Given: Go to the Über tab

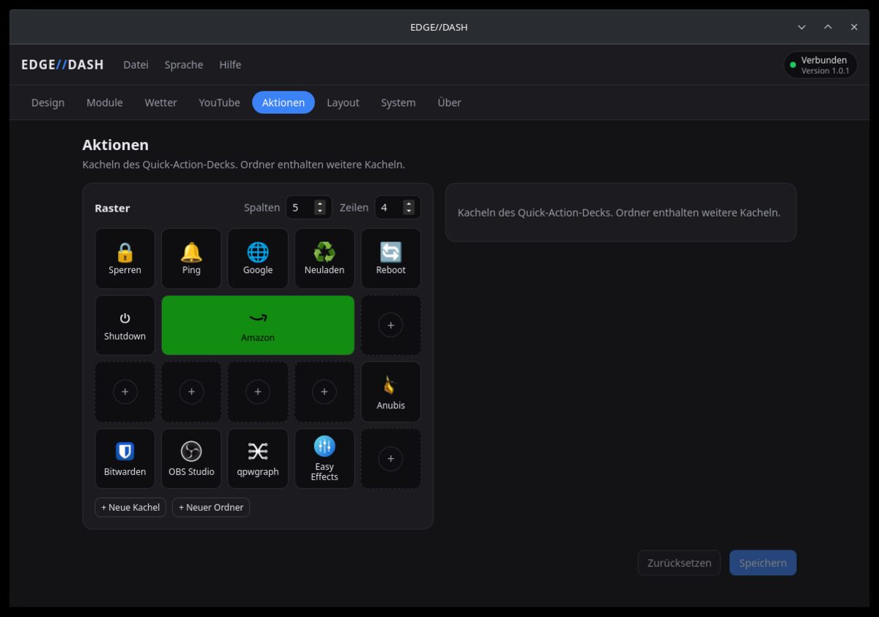Looking at the screenshot, I should point(449,102).
